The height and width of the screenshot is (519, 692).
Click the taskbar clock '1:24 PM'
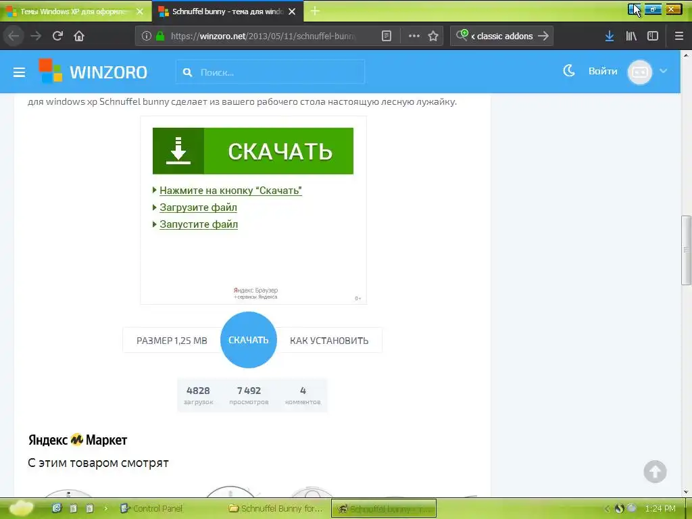click(x=660, y=508)
